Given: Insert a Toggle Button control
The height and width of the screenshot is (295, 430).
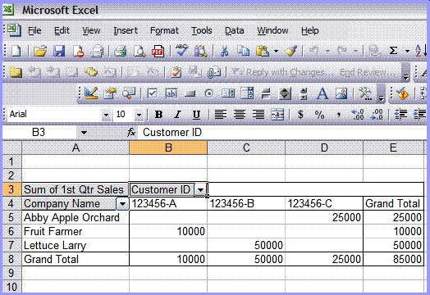Looking at the screenshot, I should [x=266, y=93].
